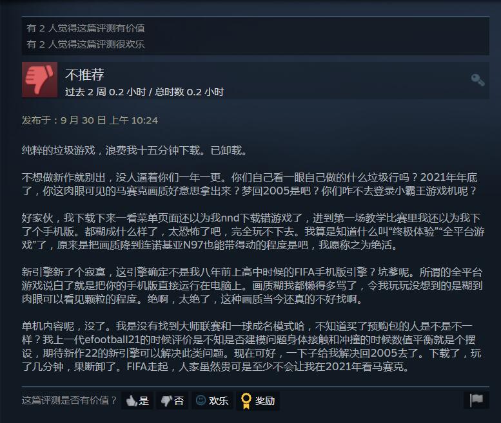Click the red thumbs-down review icon
Screen dimensions: 501x423
pyautogui.click(x=39, y=80)
